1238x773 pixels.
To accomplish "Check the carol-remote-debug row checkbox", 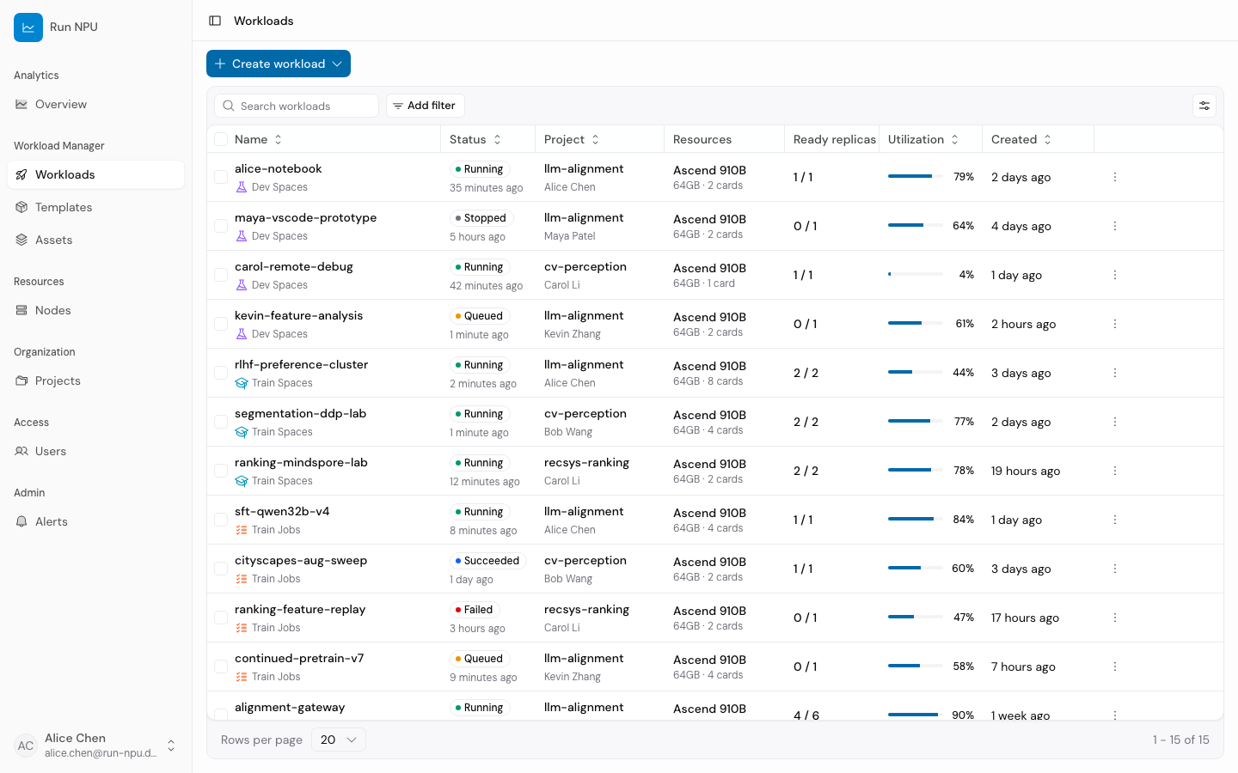I will pos(221,275).
